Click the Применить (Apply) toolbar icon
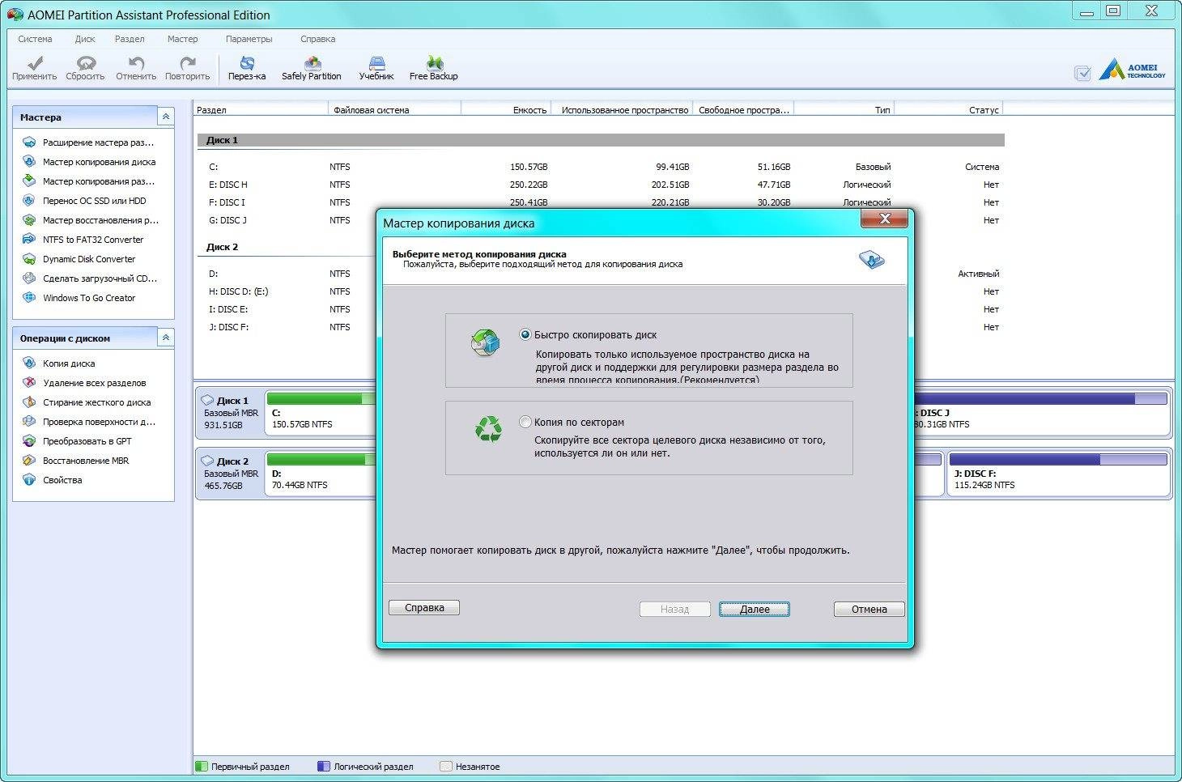 pyautogui.click(x=34, y=68)
